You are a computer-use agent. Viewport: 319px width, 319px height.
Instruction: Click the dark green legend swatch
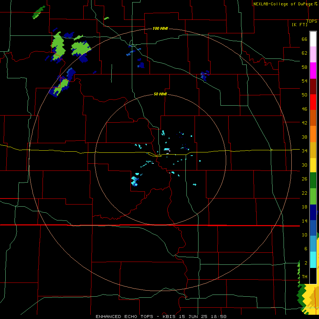pos(313,180)
